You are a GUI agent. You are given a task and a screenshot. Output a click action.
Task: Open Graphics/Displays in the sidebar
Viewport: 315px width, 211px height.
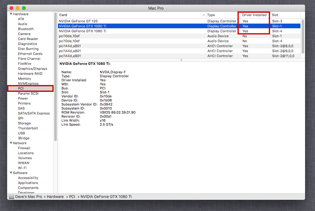click(x=33, y=69)
